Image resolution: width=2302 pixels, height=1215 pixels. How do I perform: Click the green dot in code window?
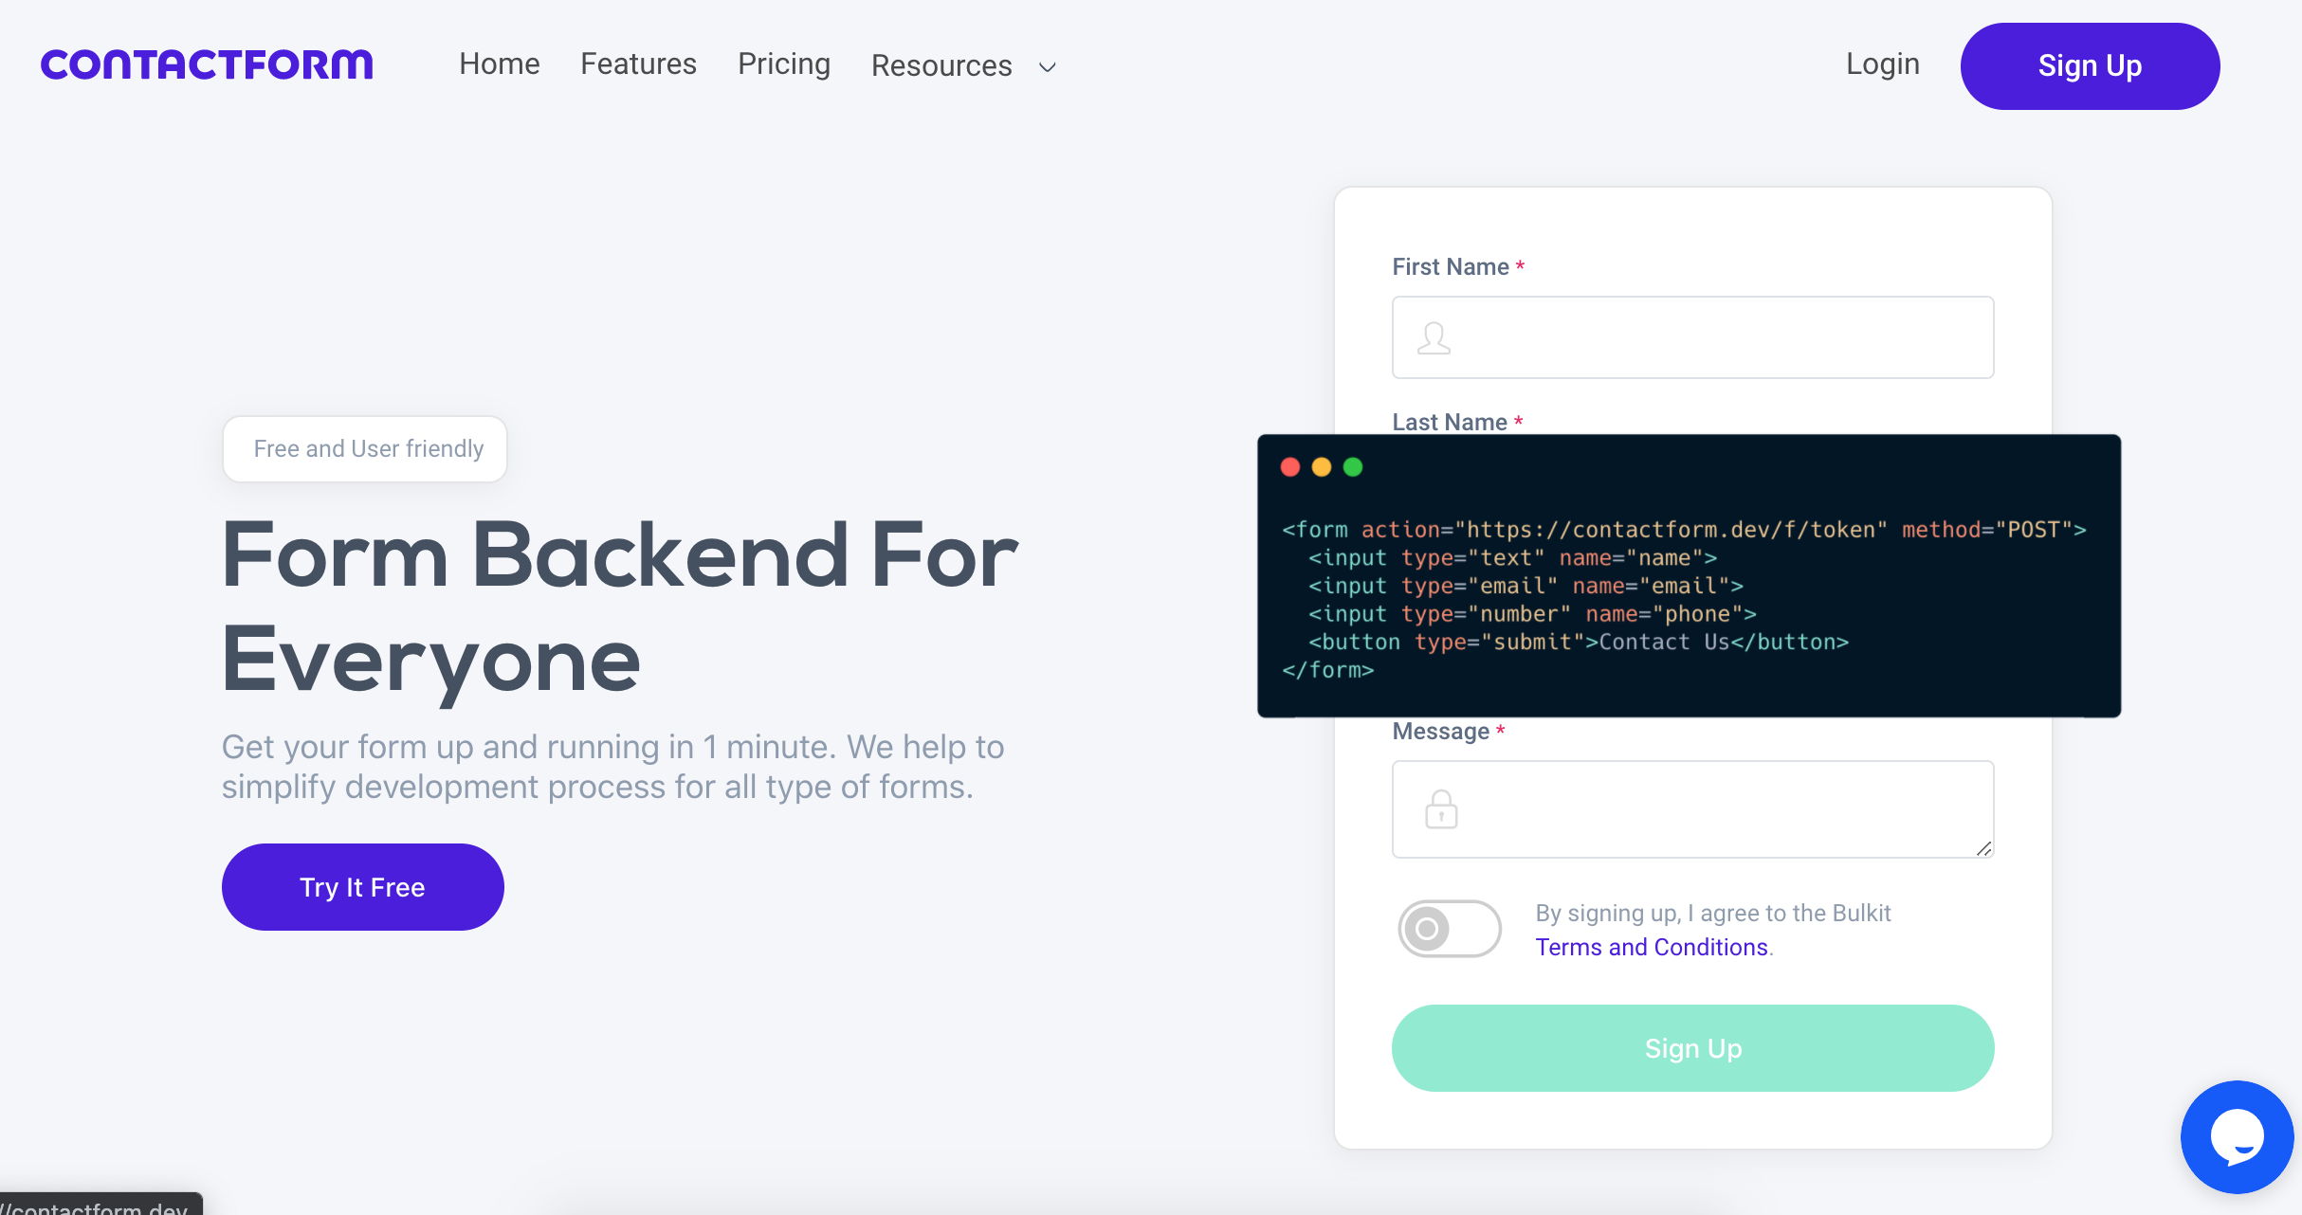pos(1353,466)
